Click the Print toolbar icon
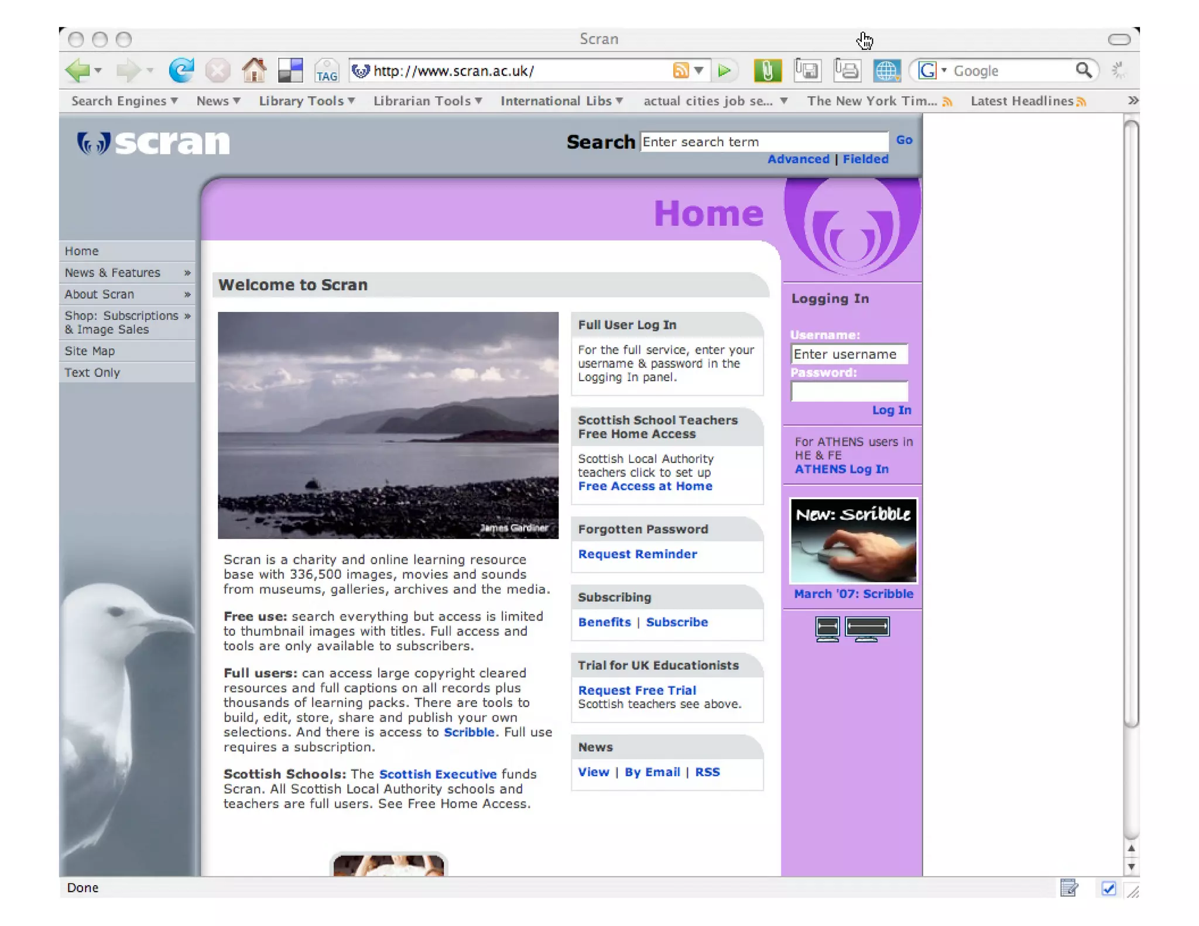 (x=847, y=71)
